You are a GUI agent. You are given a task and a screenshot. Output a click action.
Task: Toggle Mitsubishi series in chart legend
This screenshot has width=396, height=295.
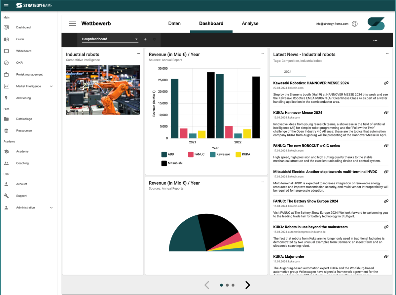pos(172,163)
